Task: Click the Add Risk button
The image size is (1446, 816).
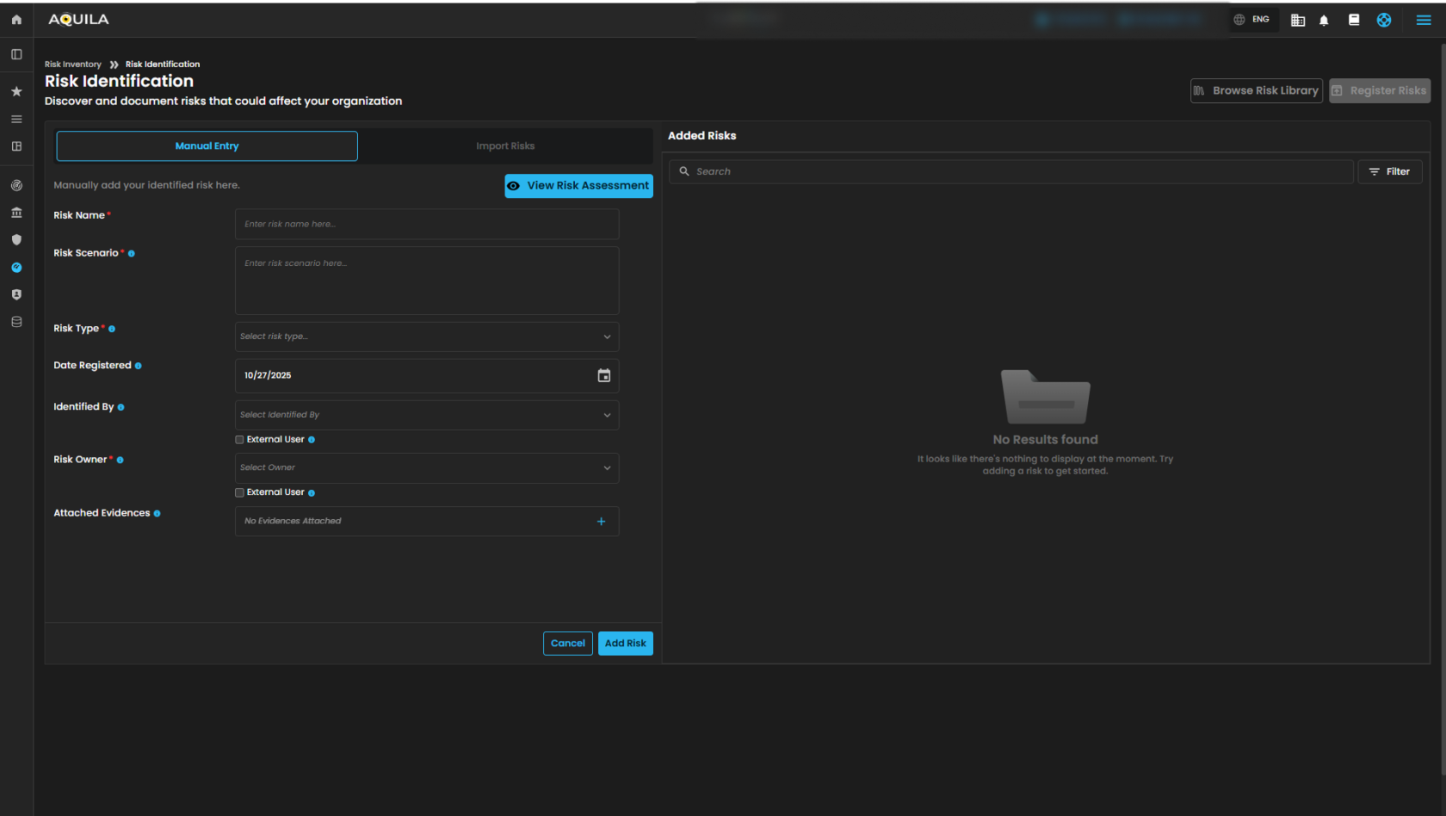Action: click(x=625, y=643)
